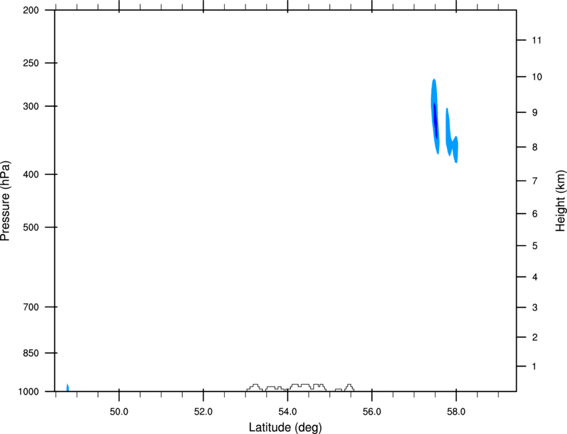
Task: Click the small terrain bump near latitude 55.5
Action: 350,388
